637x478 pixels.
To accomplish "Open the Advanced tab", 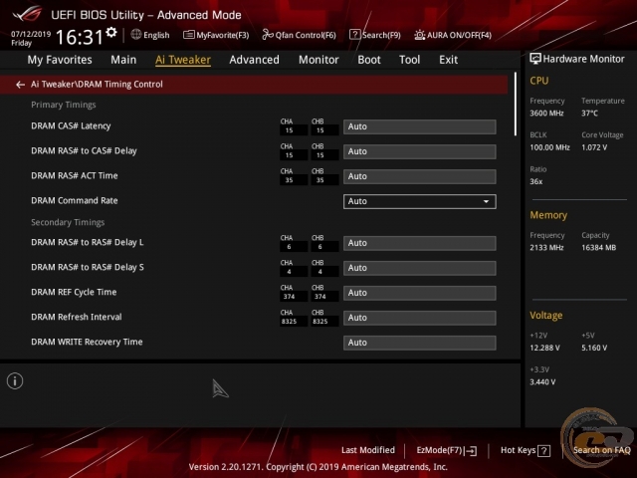I will coord(255,60).
